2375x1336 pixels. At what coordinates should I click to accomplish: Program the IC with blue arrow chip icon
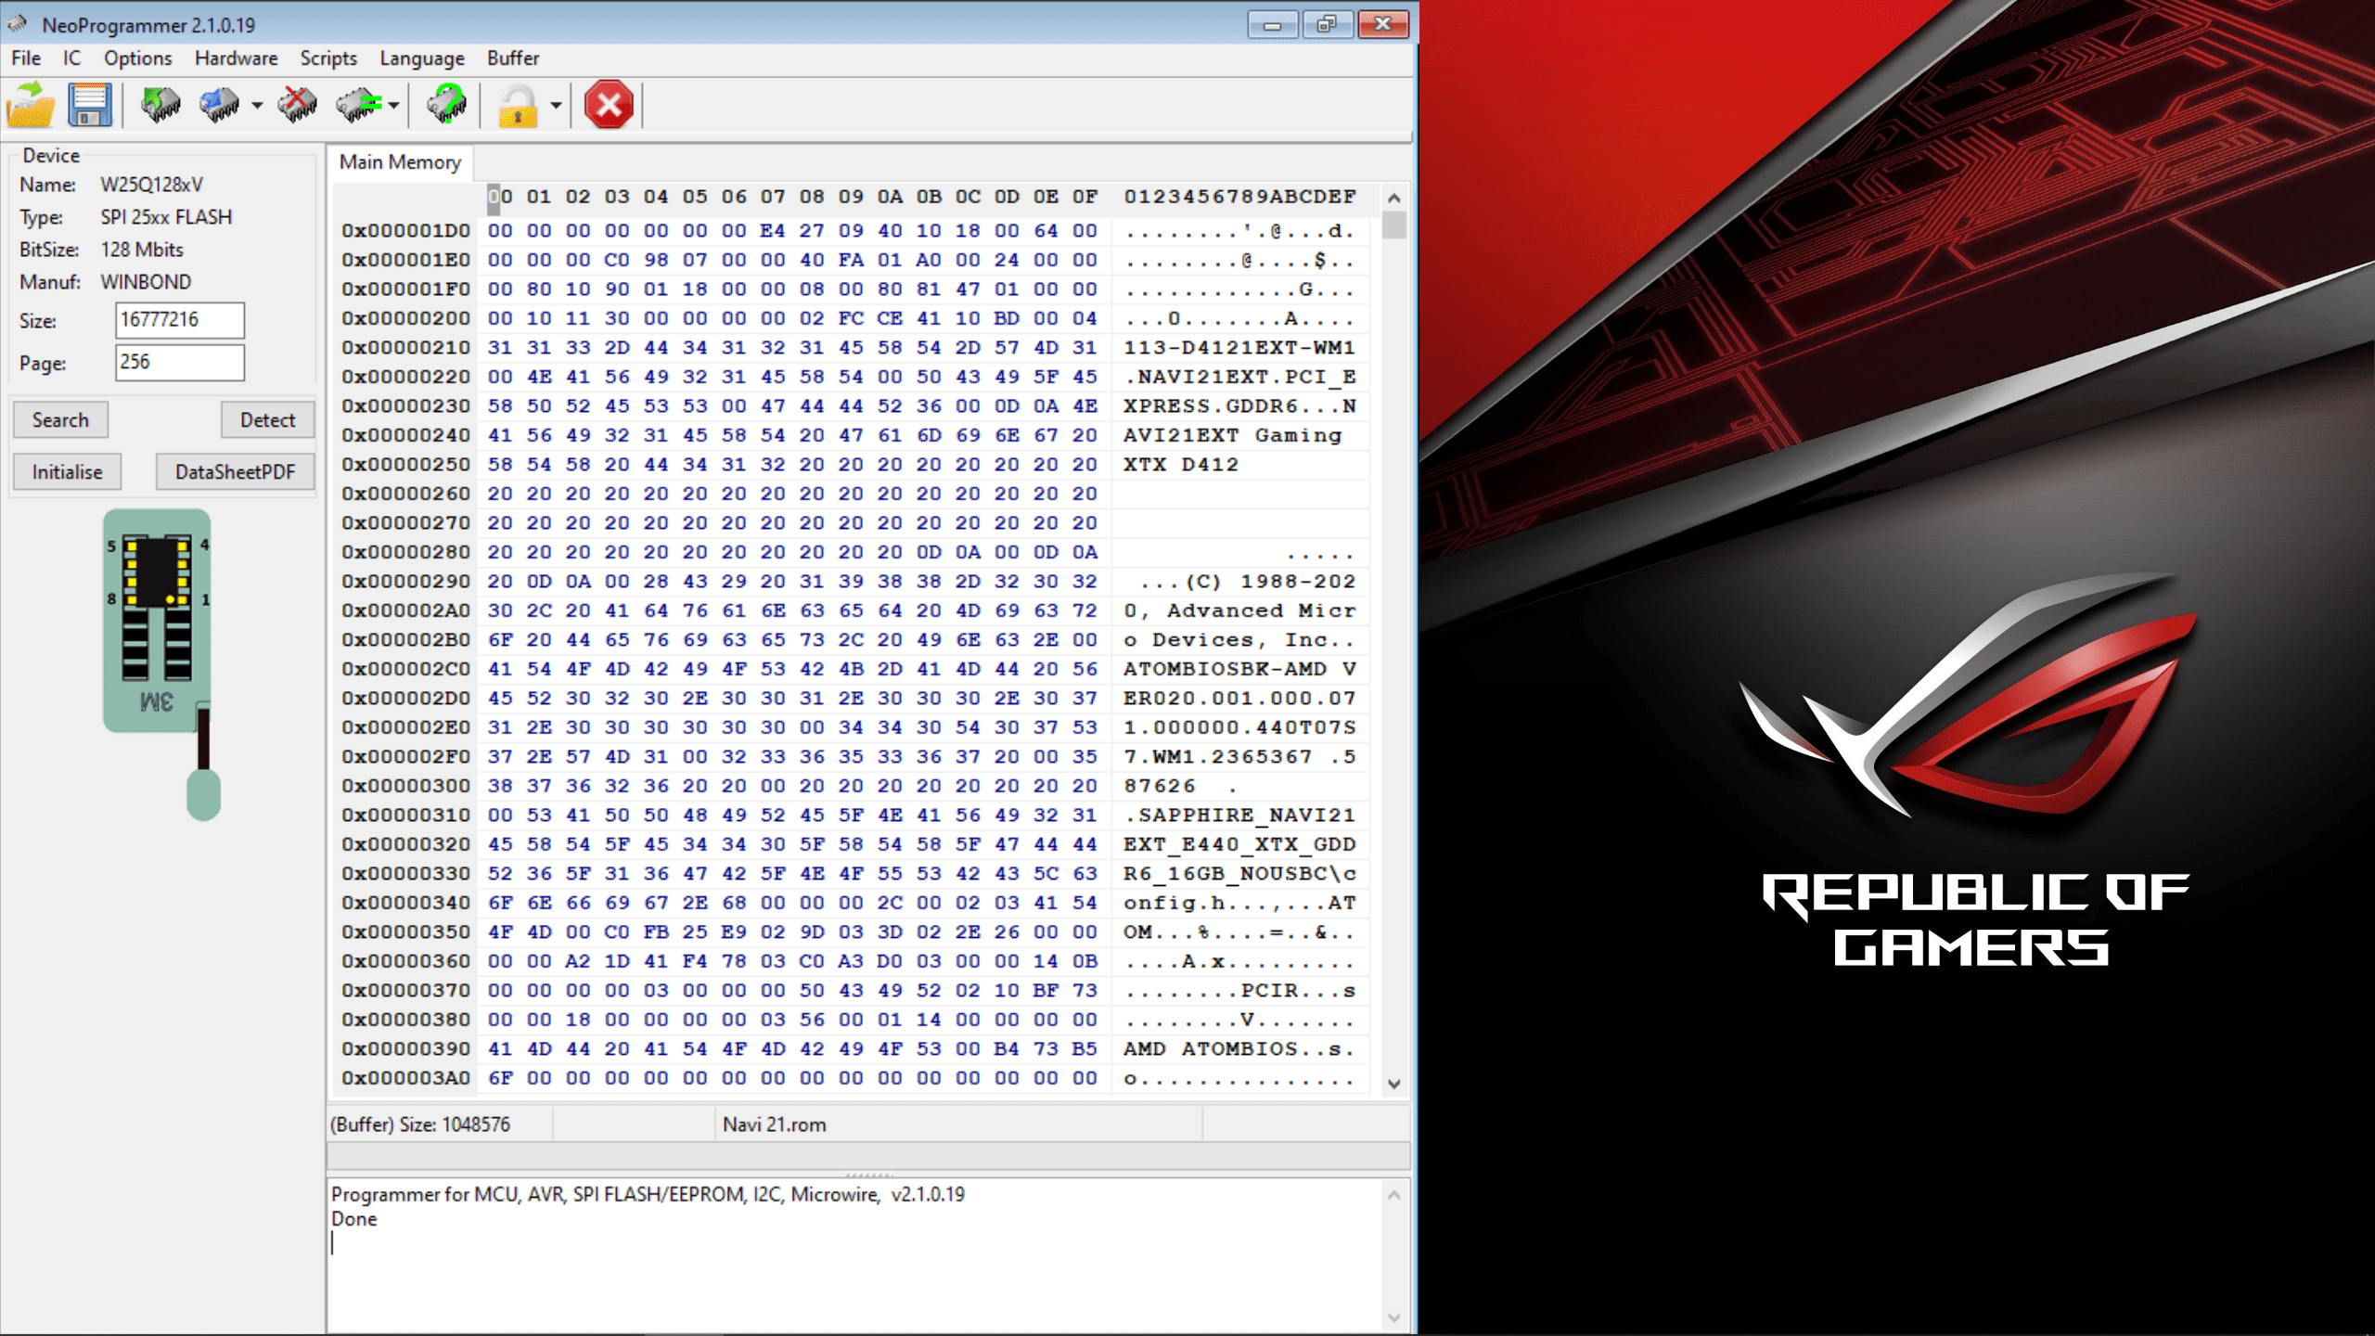click(x=221, y=104)
